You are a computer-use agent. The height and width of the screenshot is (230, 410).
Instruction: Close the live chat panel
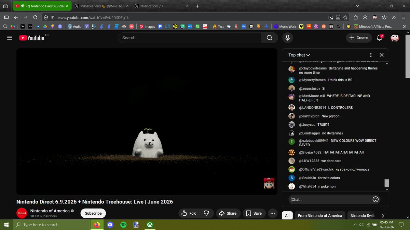[x=382, y=55]
